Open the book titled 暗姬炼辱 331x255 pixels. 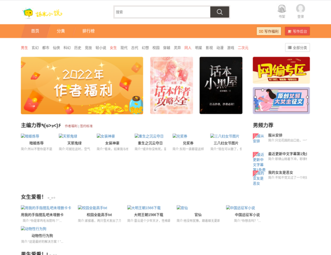[x=37, y=143]
